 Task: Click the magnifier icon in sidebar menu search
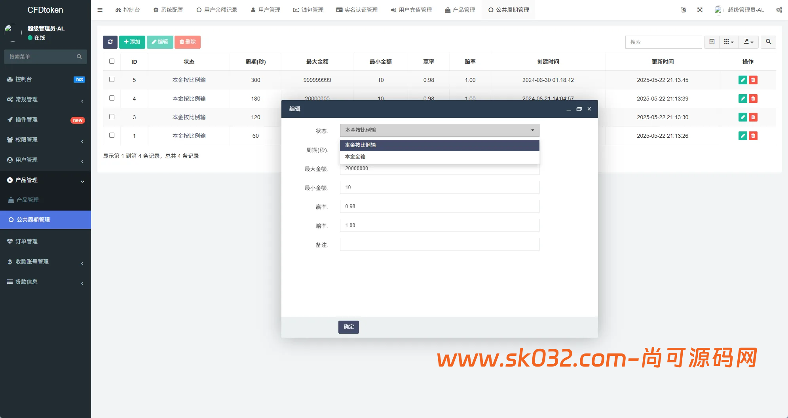tap(79, 57)
